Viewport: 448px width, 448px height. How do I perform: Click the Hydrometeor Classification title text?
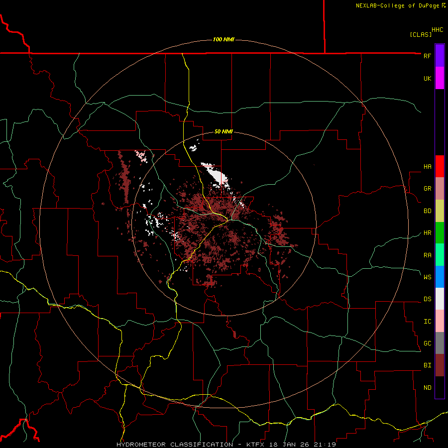[x=174, y=445]
